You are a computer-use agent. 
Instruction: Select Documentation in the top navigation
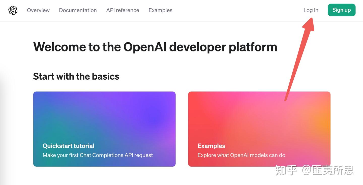point(78,10)
